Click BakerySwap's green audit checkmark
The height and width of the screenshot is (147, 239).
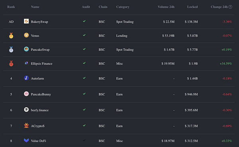coord(84,21)
